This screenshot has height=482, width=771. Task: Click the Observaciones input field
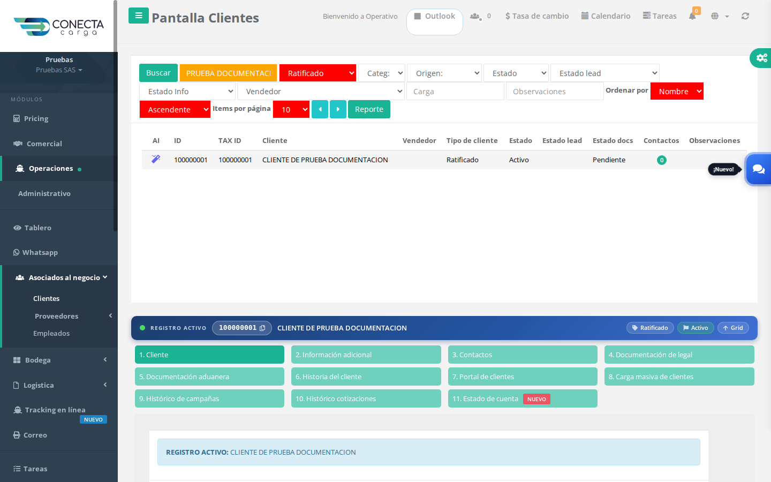pyautogui.click(x=555, y=92)
